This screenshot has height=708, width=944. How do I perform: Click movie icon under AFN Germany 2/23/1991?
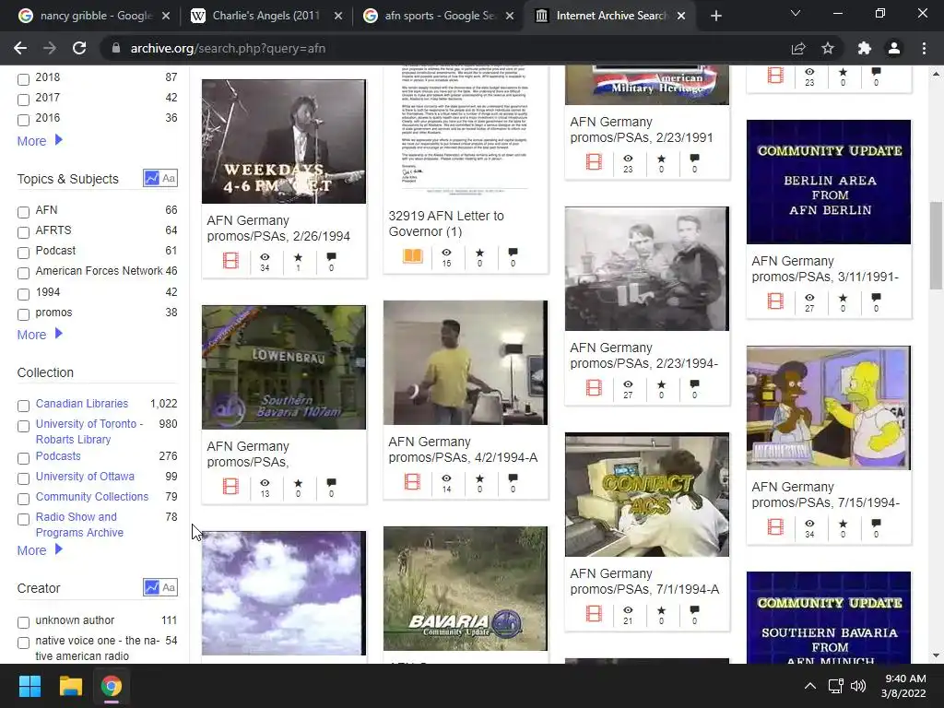594,162
